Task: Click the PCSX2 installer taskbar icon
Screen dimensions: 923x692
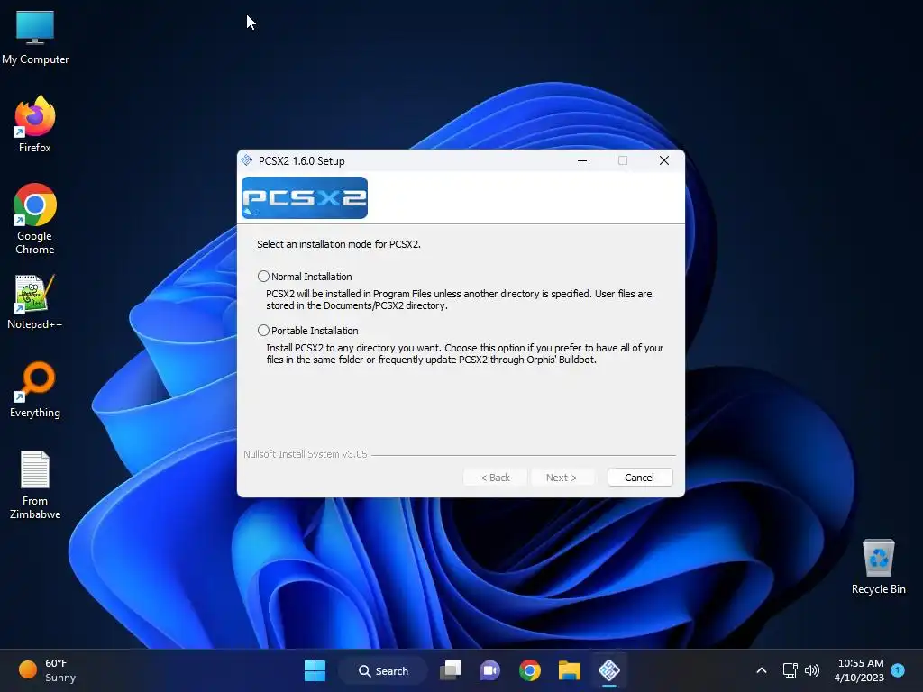Action: 609,670
